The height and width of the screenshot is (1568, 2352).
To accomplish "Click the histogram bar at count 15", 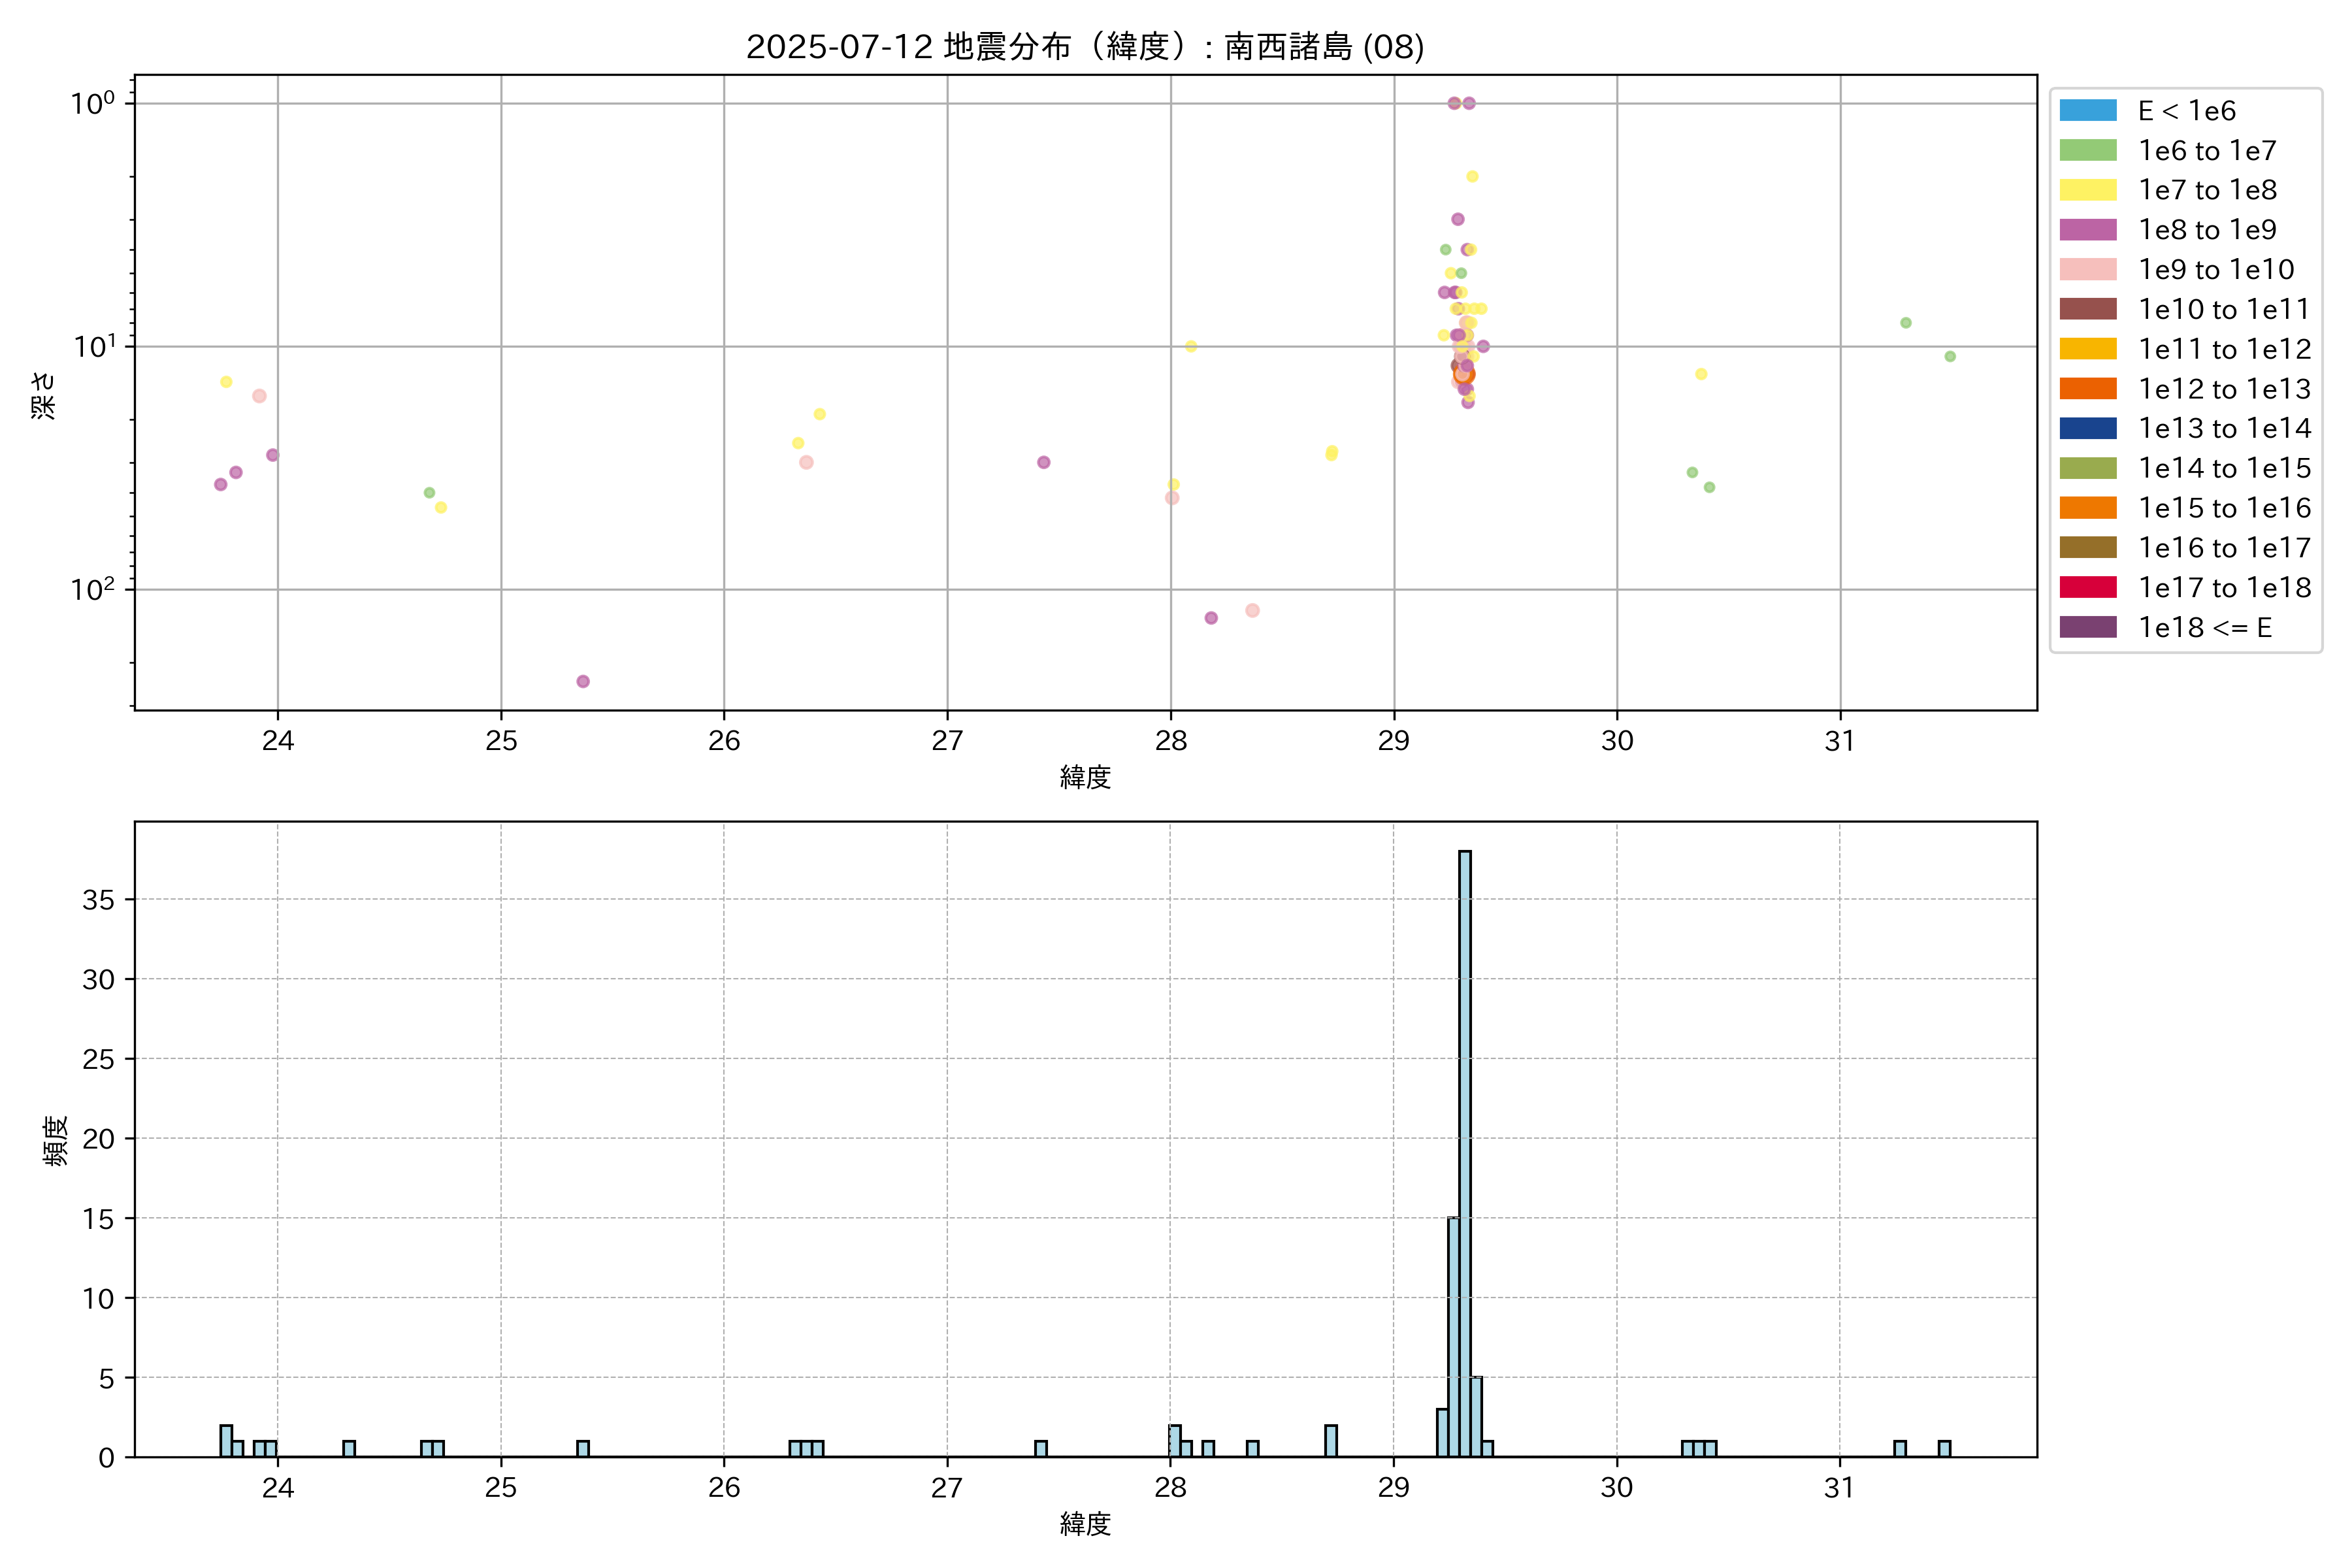I will point(1453,1336).
